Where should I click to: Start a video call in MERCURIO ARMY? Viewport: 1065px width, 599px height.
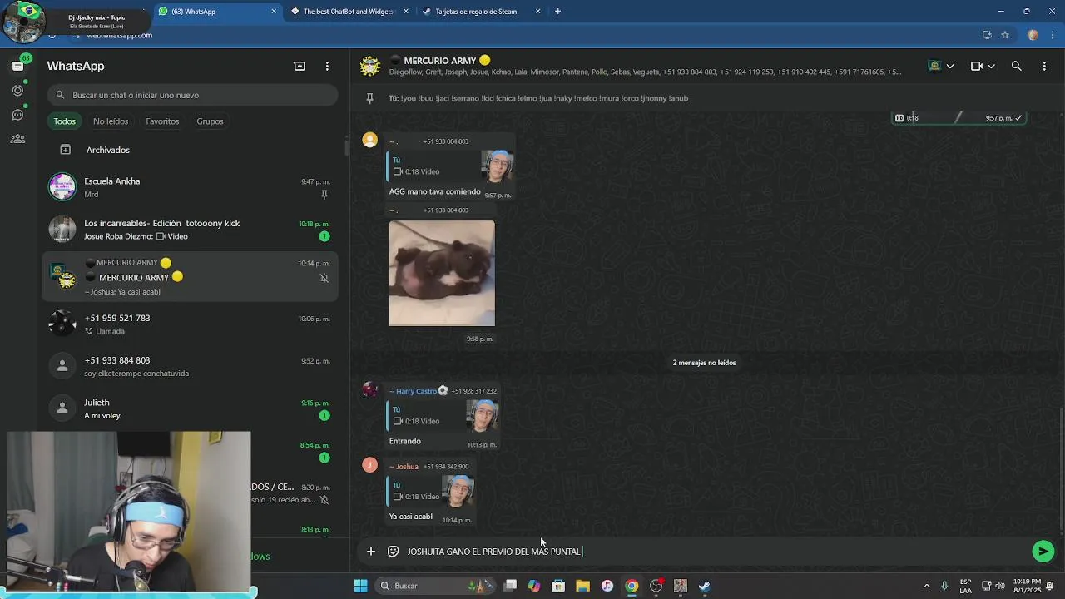[x=977, y=66]
